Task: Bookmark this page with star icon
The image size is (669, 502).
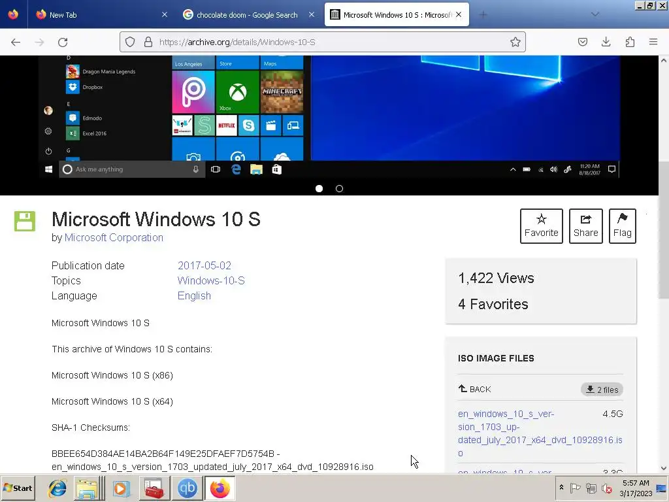Action: (515, 42)
